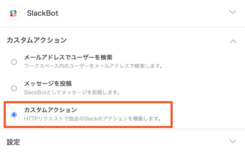Open the 設定 section heading
245x155 pixels.
13,142
